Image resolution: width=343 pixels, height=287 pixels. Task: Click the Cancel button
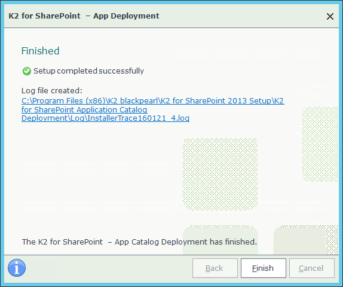click(x=312, y=268)
